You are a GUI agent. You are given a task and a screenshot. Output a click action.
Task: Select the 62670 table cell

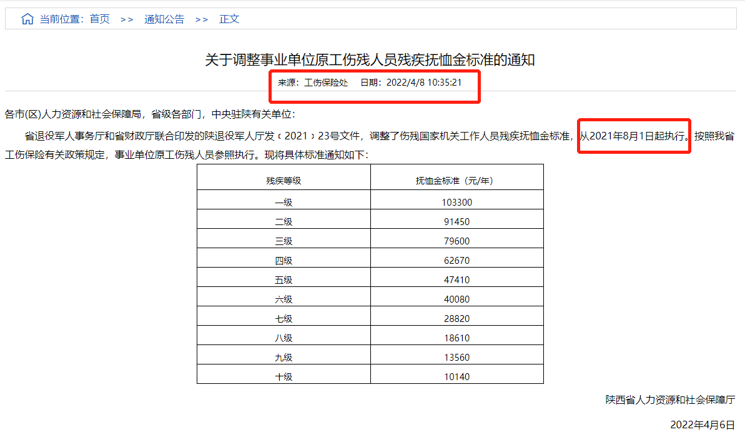click(x=457, y=258)
